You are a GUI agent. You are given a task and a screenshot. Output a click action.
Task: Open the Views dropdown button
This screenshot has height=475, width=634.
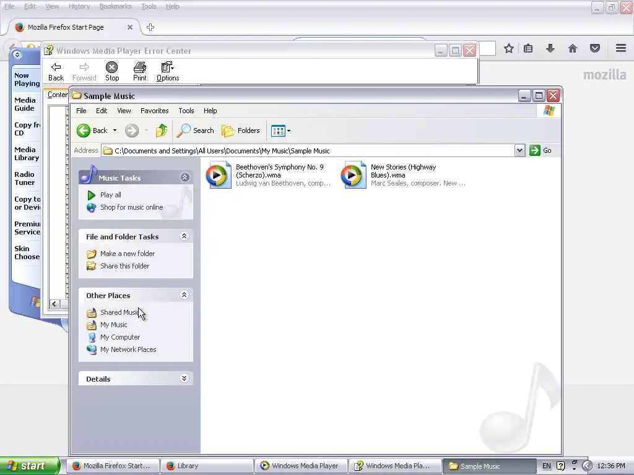pyautogui.click(x=280, y=131)
